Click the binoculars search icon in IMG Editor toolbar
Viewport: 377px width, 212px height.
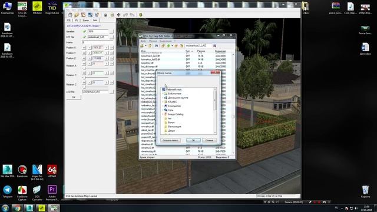[x=157, y=46]
